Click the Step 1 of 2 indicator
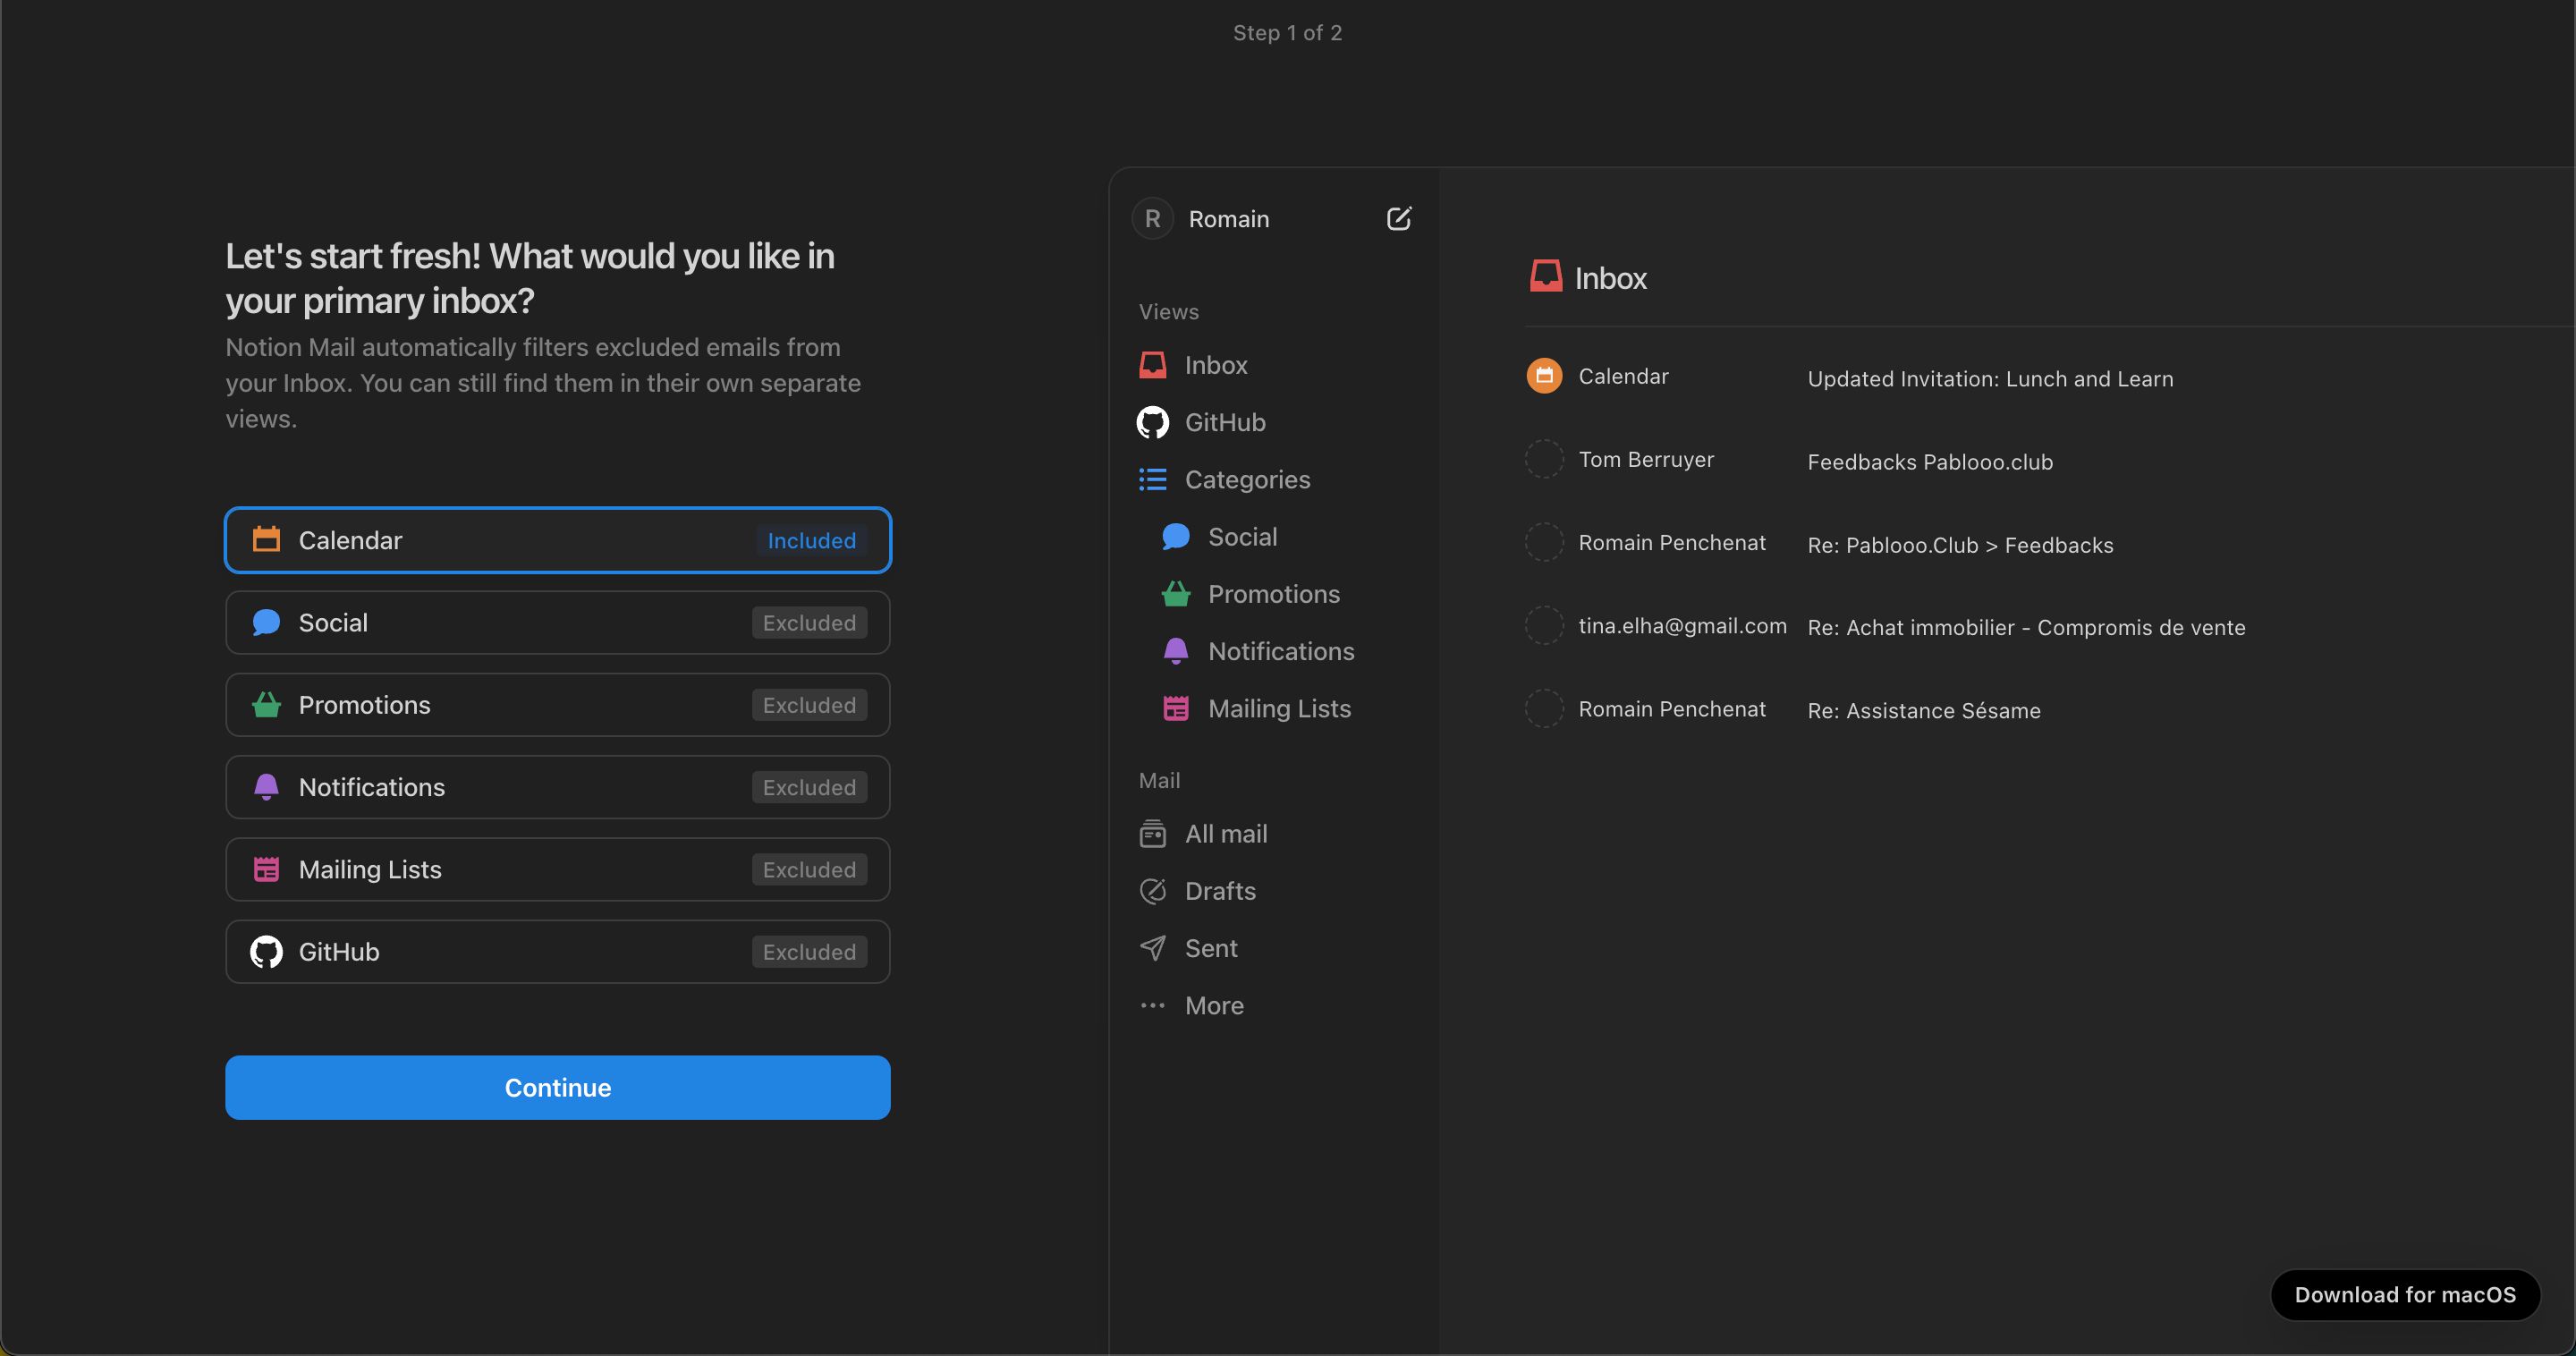 tap(1287, 32)
